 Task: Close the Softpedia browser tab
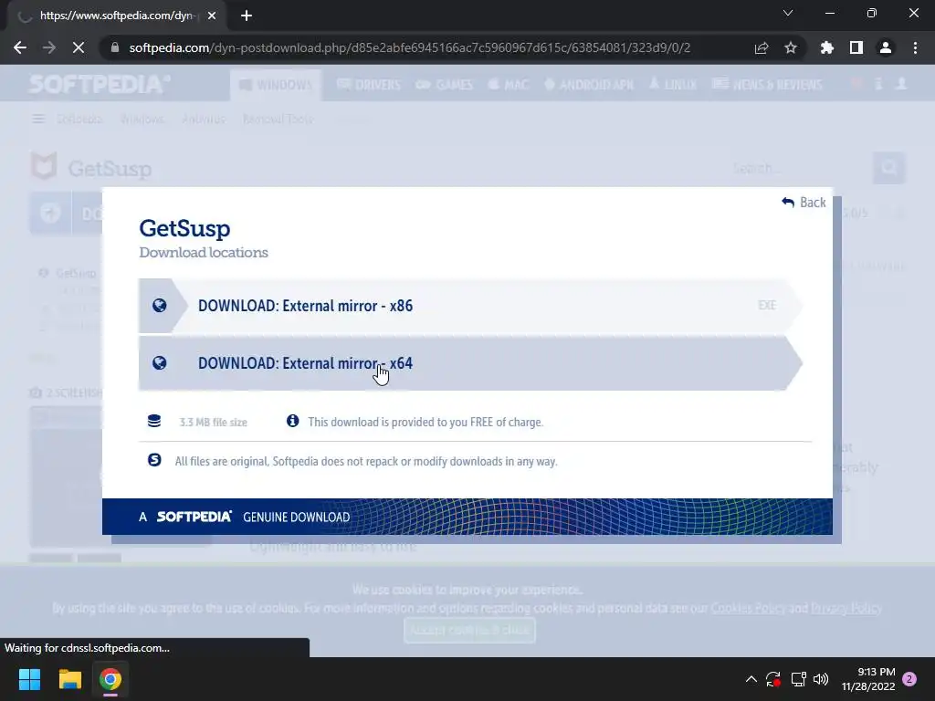pyautogui.click(x=212, y=16)
